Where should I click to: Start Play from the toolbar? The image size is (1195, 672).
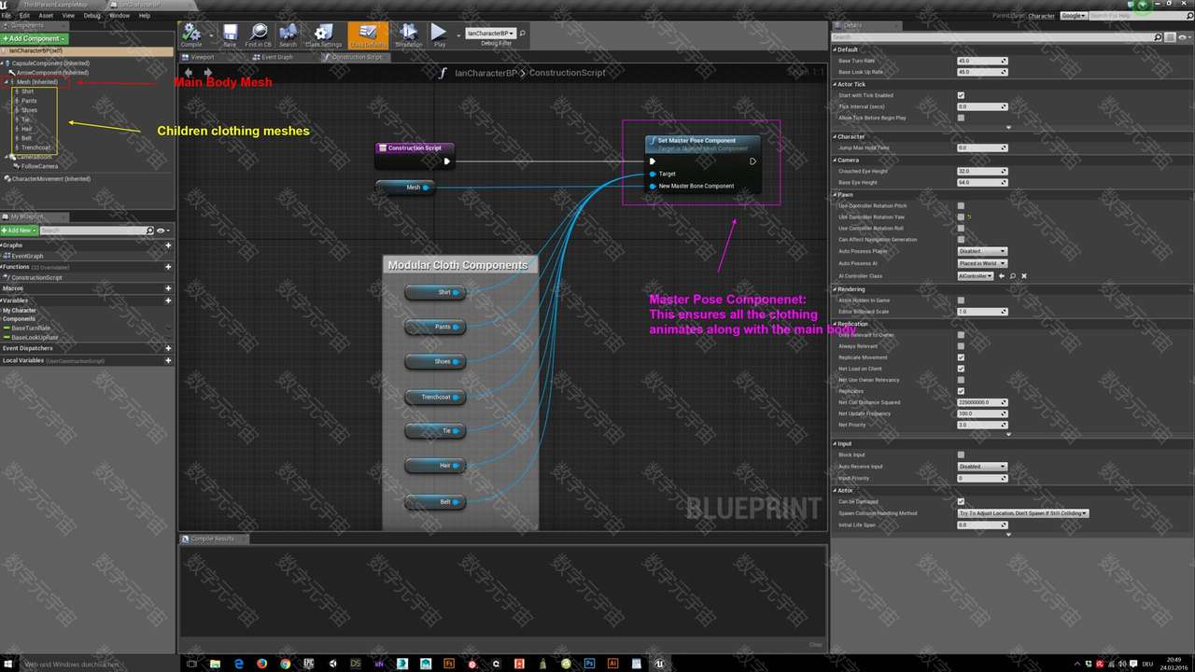click(439, 35)
